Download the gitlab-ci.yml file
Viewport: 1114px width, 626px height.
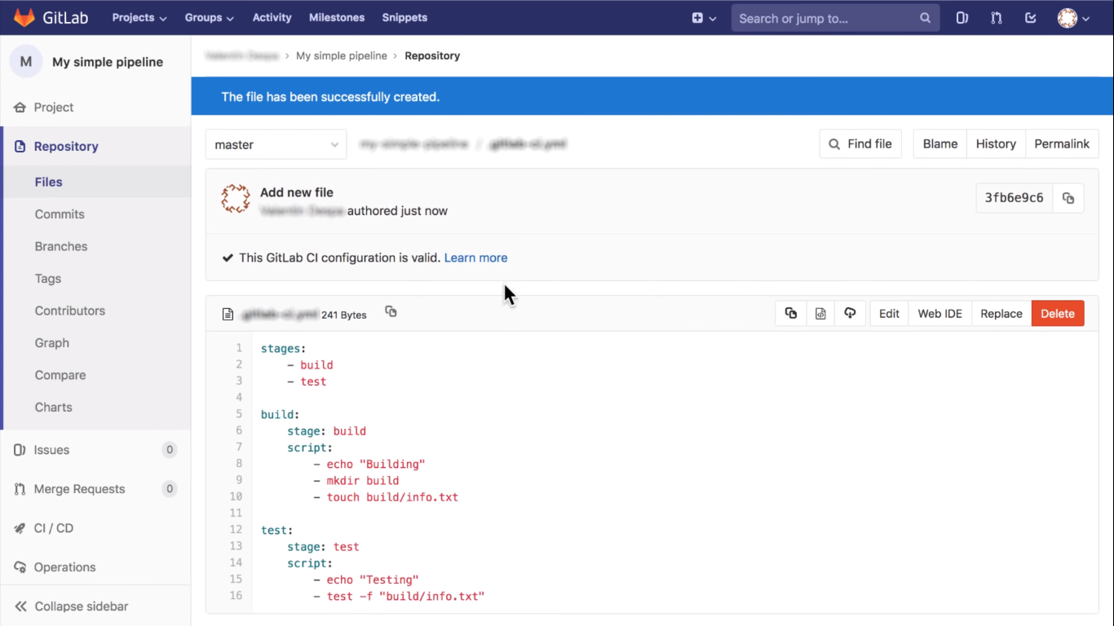pos(850,313)
